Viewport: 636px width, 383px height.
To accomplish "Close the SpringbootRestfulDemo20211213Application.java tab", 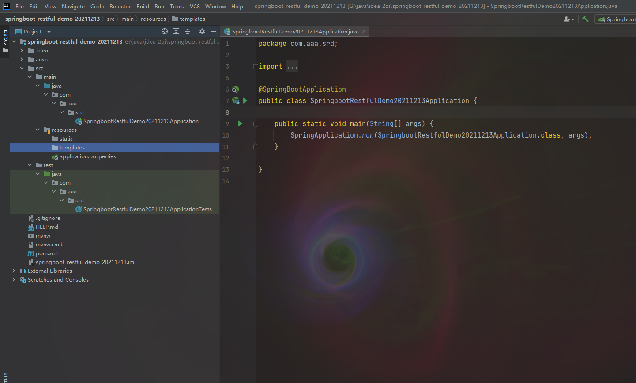I will (x=364, y=31).
